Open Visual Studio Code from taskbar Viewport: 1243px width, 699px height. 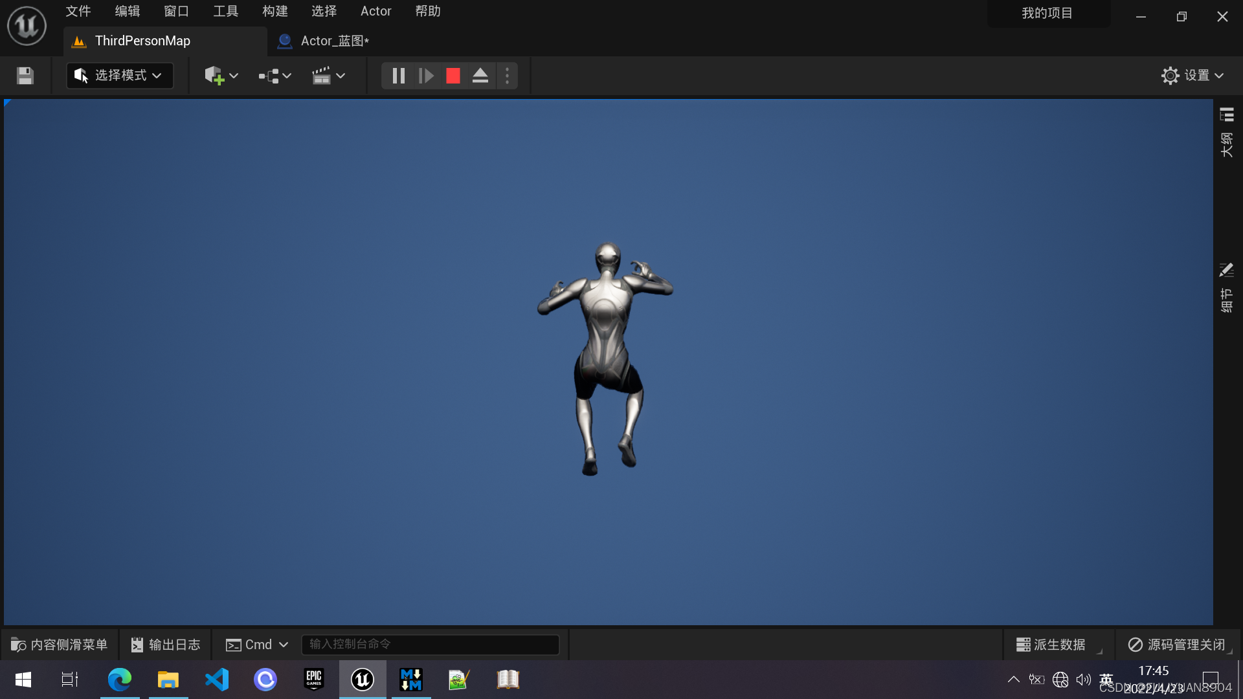pos(217,680)
